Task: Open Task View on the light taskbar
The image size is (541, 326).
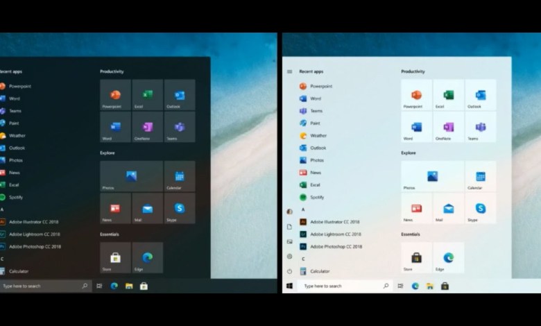Action: coord(400,286)
